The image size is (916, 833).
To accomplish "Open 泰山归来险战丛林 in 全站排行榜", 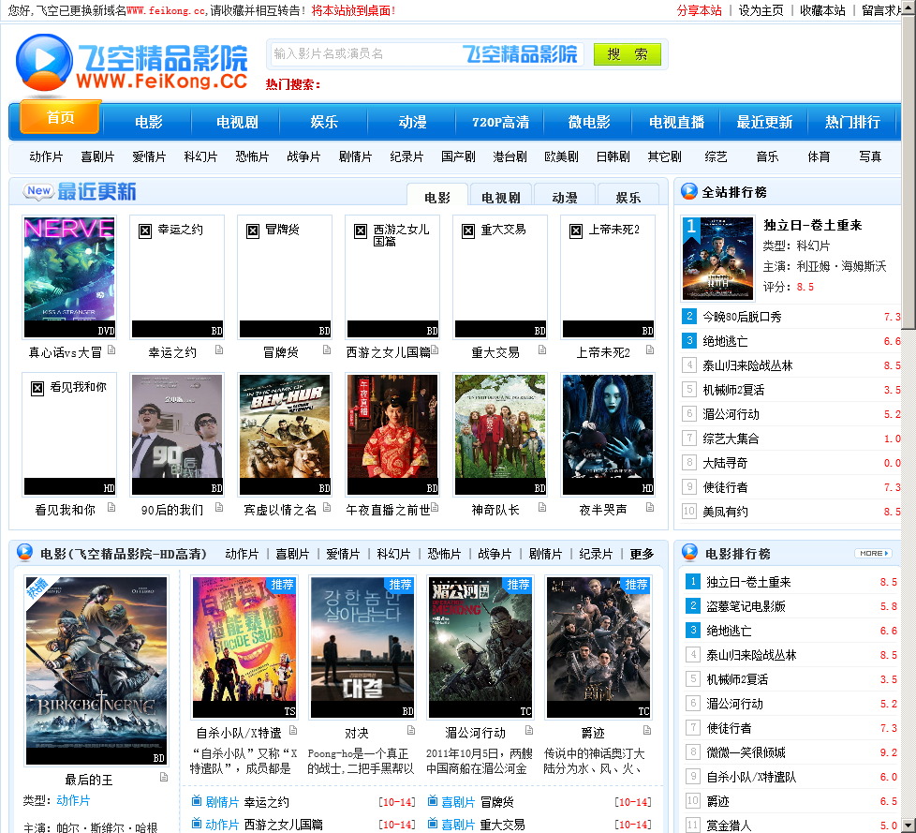I will 747,365.
